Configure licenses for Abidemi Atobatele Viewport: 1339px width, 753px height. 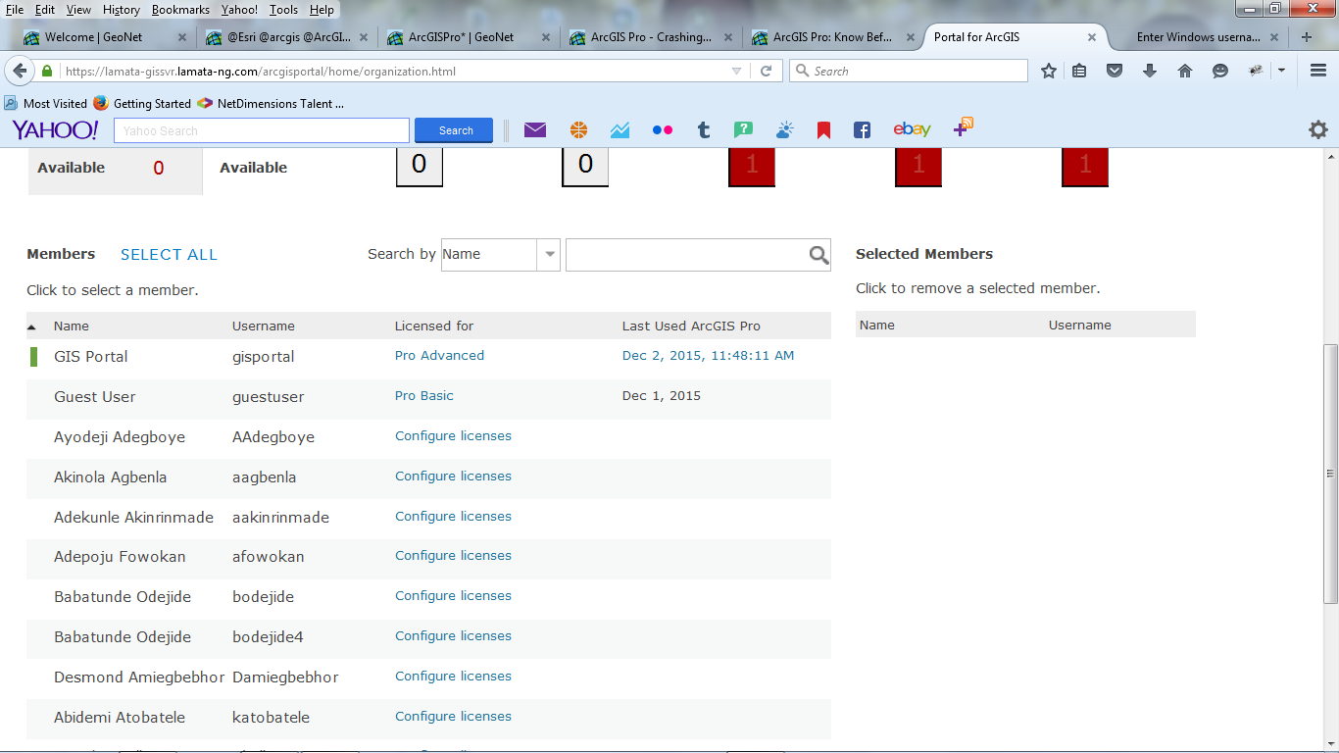pos(453,717)
